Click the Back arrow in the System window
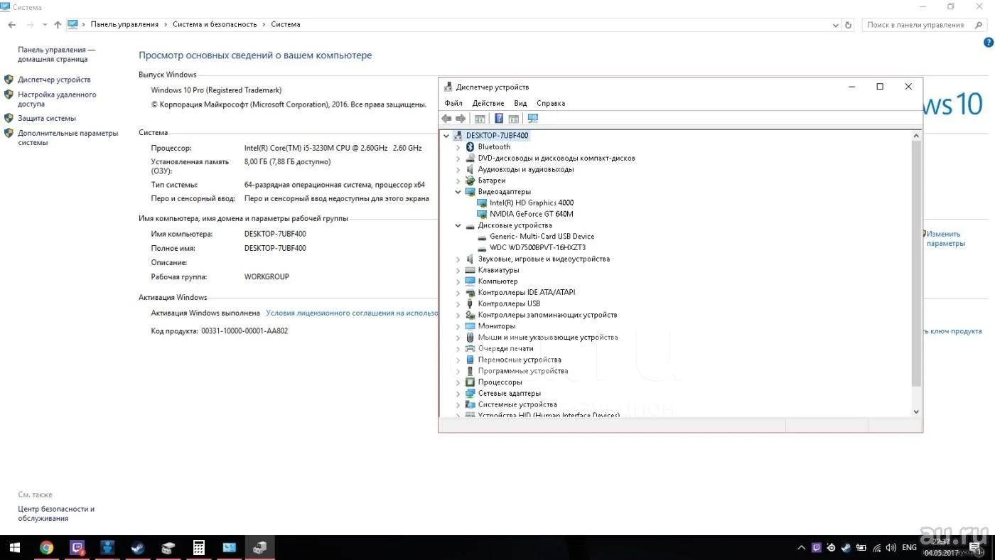Image resolution: width=995 pixels, height=560 pixels. point(11,24)
